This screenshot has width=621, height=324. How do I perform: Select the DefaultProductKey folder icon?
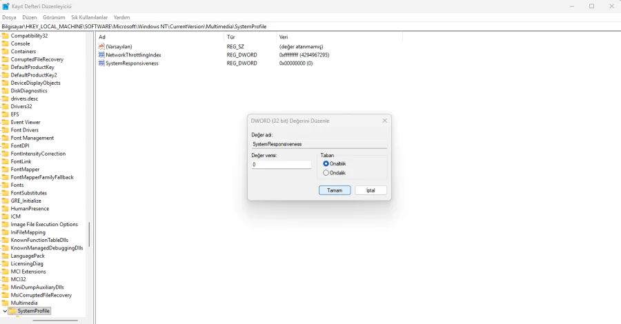point(5,68)
